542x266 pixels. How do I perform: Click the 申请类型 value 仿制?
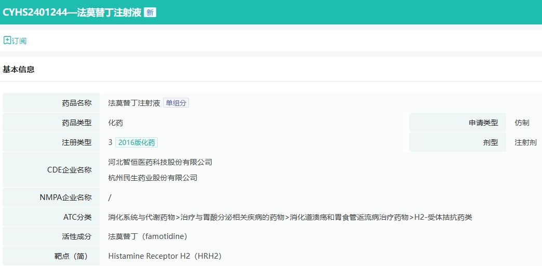(x=522, y=123)
